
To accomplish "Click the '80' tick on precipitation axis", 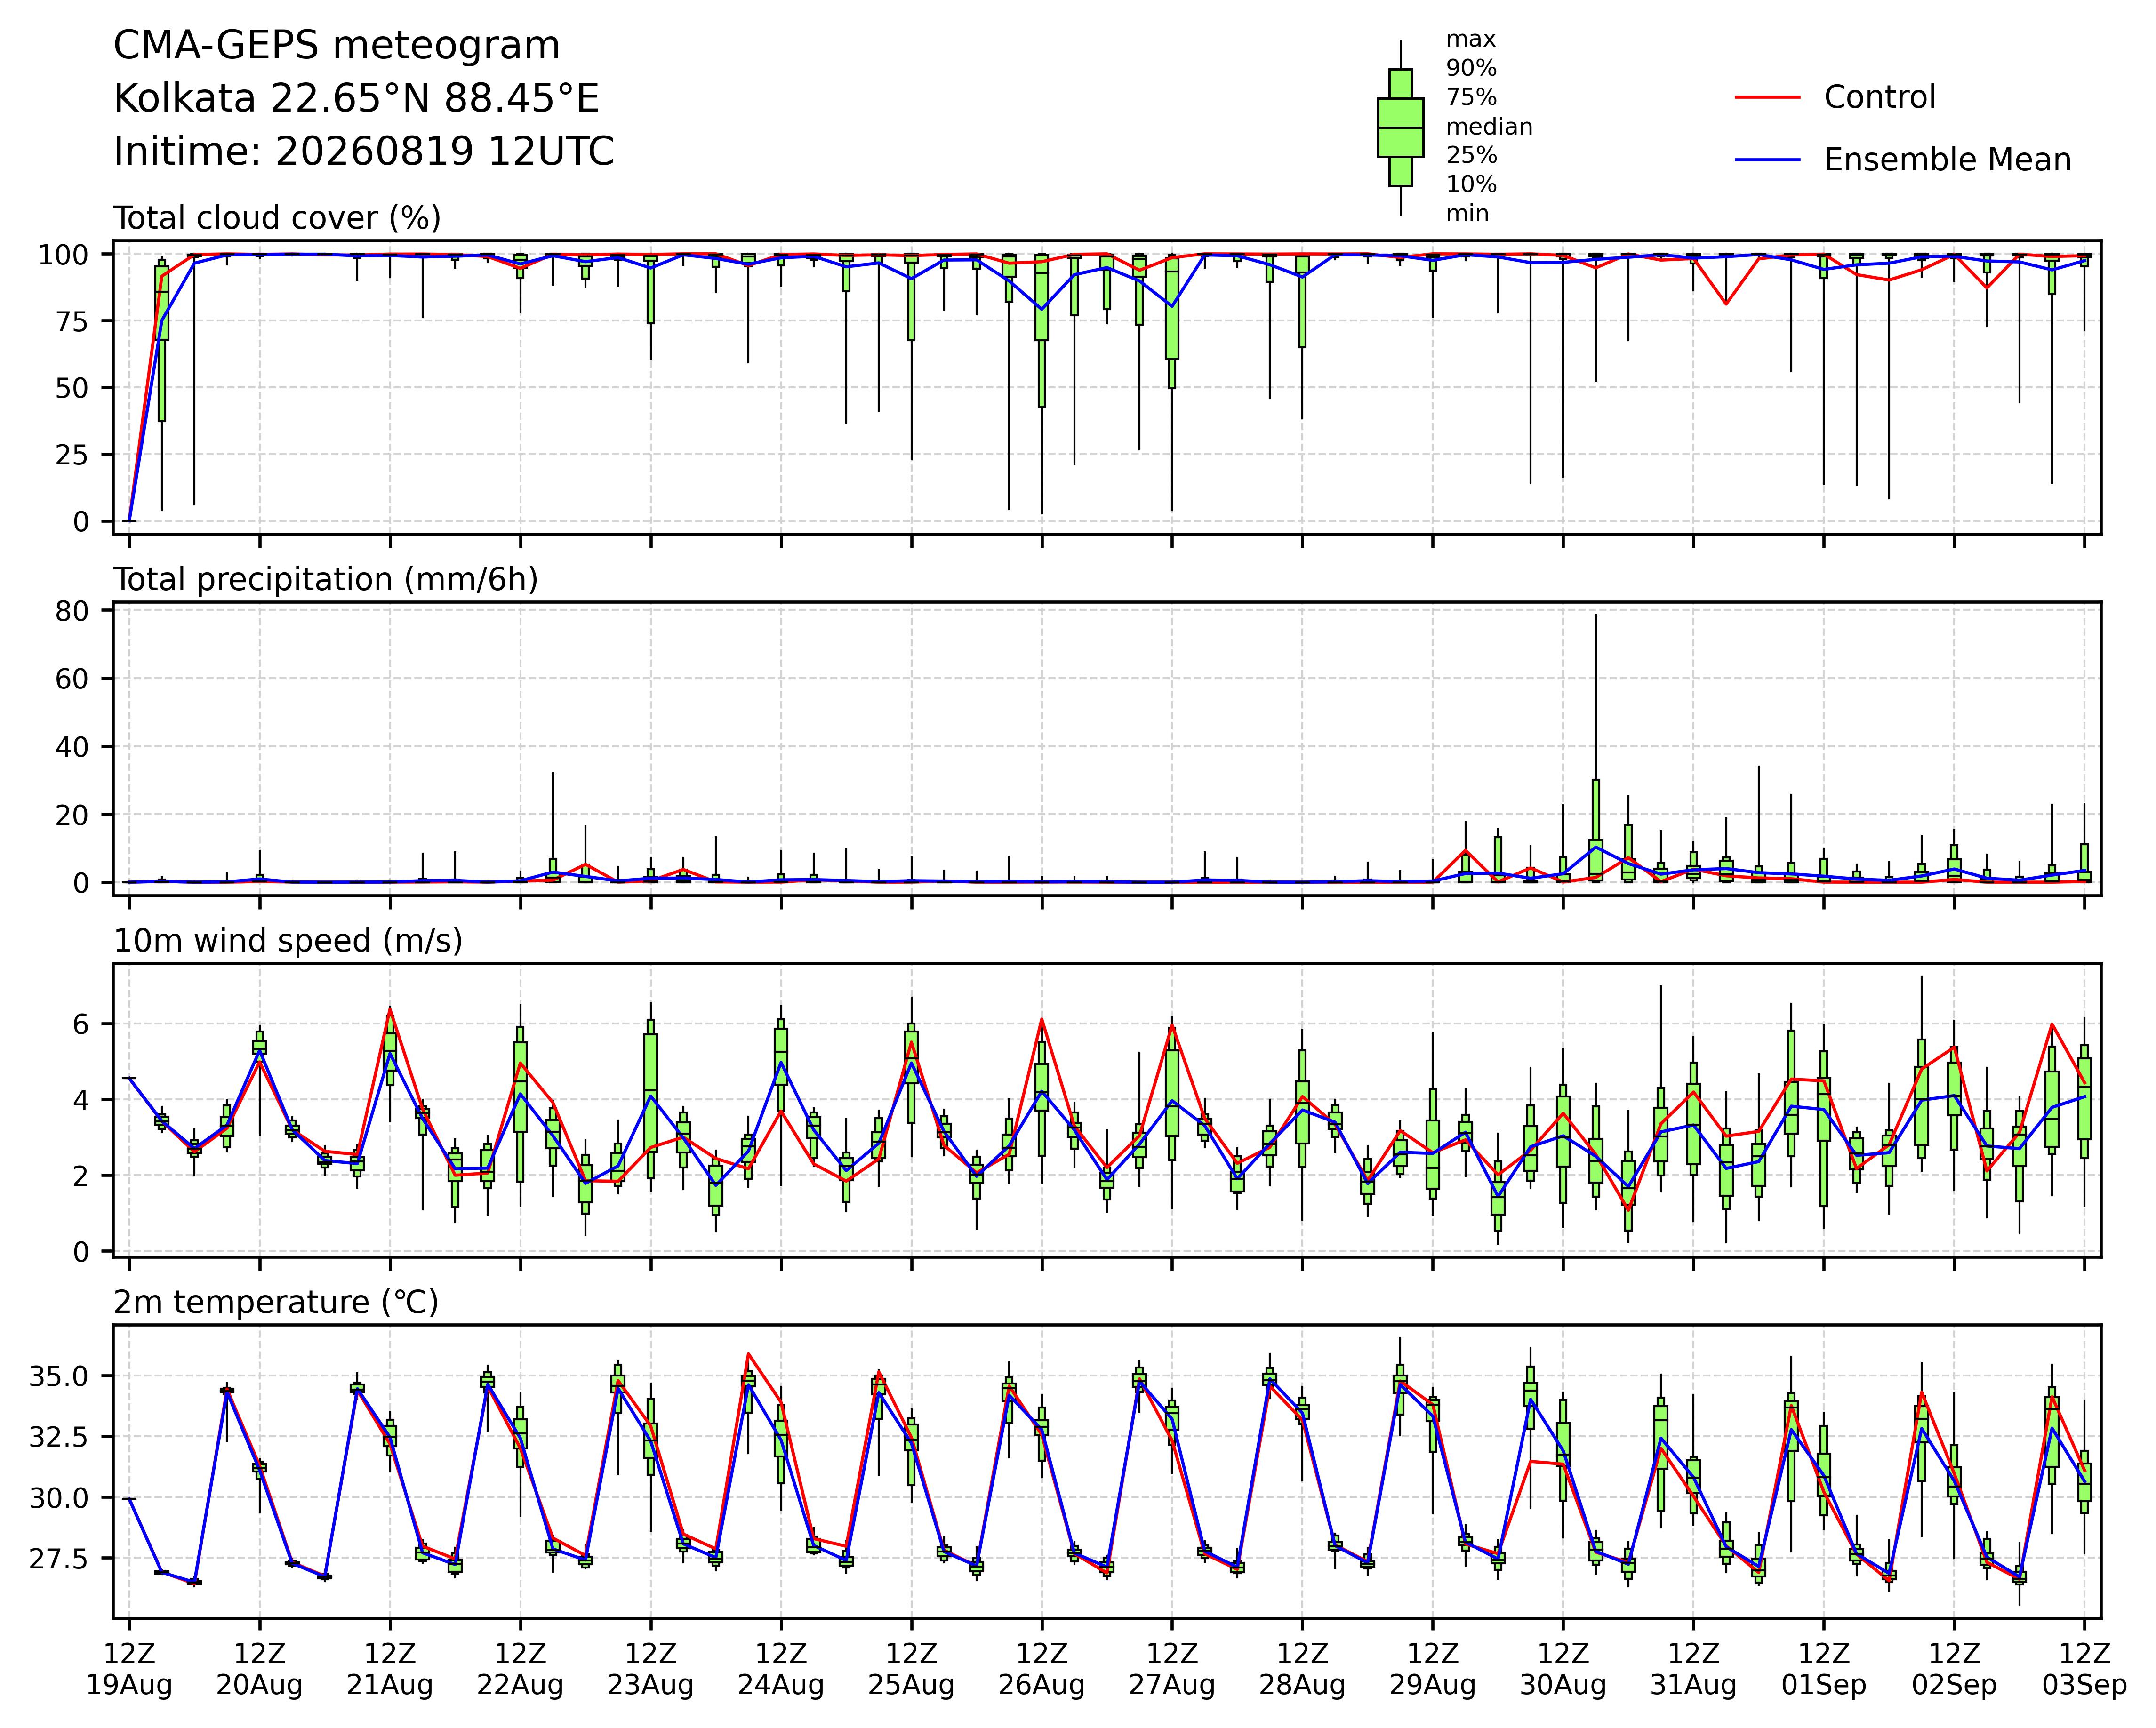I will (x=72, y=611).
